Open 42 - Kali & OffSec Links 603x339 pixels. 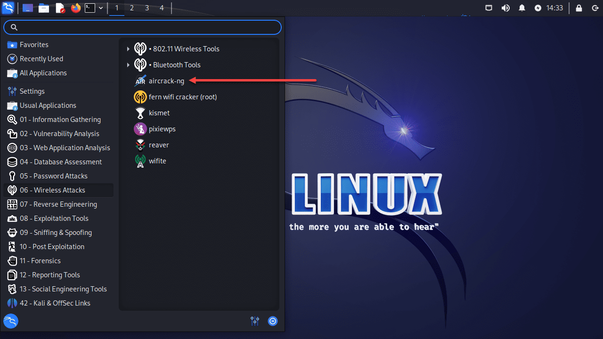58,303
